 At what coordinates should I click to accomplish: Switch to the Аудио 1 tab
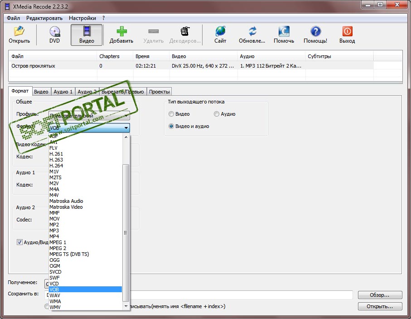pyautogui.click(x=63, y=92)
